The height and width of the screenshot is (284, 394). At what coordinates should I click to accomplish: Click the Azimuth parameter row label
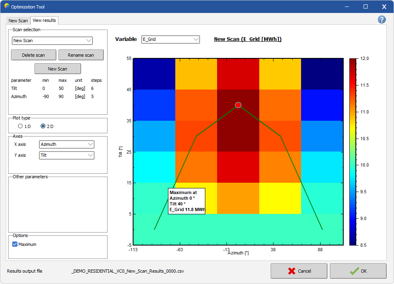(19, 96)
